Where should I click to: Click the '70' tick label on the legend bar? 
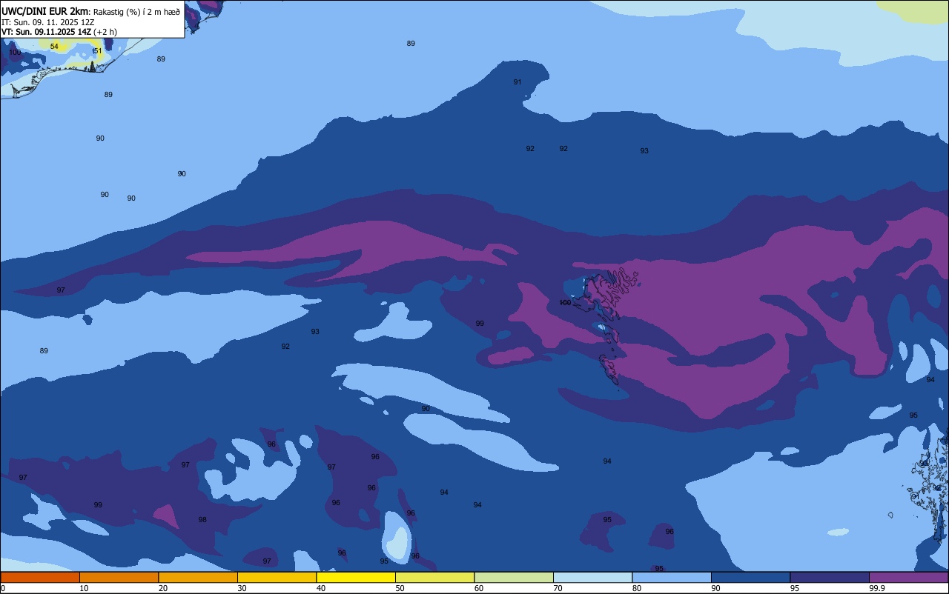558,588
